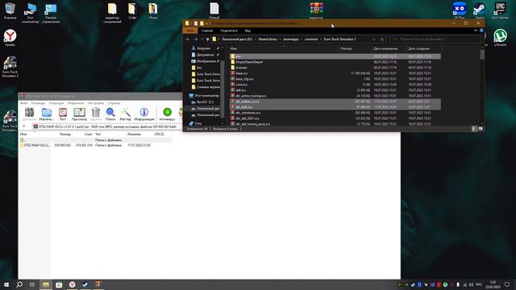Select the EmptySteamDepot folder in Explorer
The height and width of the screenshot is (290, 516).
335,62
